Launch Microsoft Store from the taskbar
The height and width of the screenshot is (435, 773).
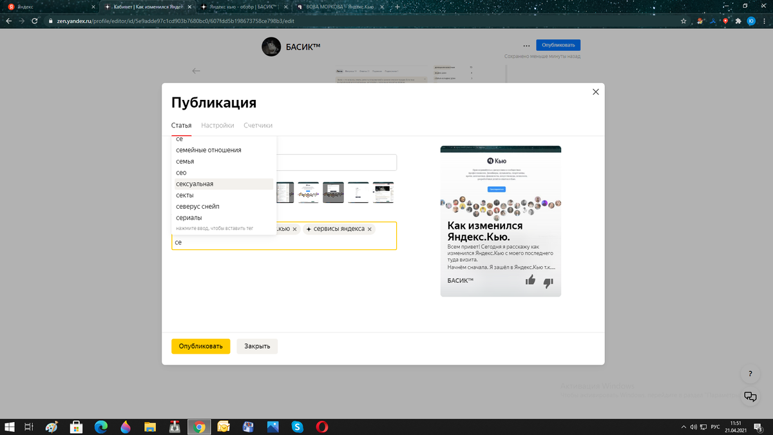pyautogui.click(x=76, y=427)
